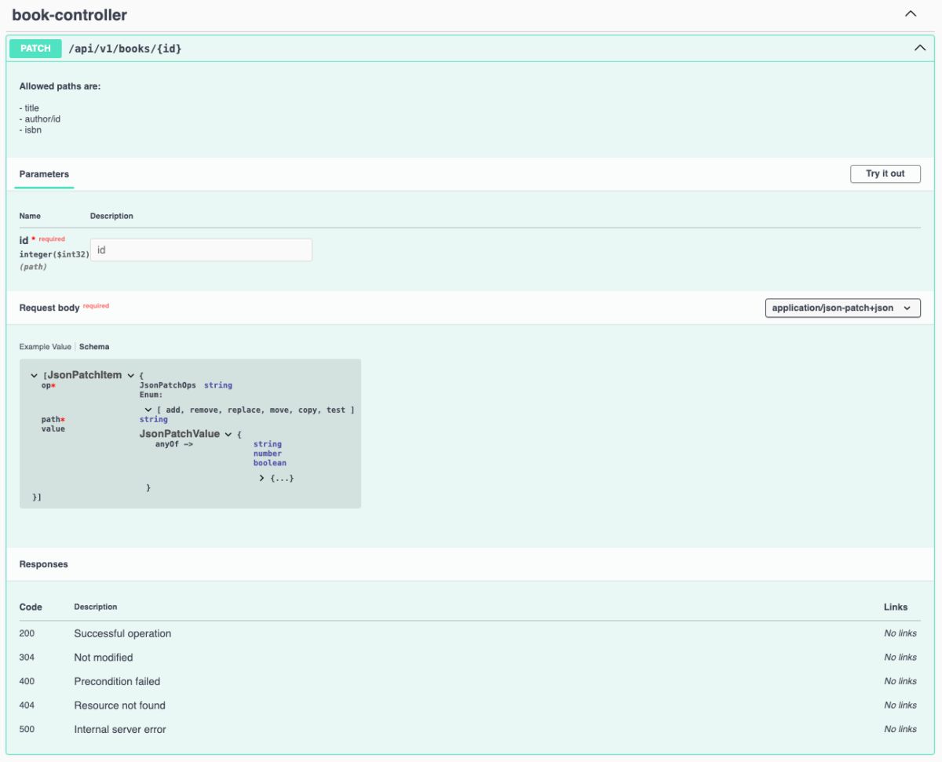
Task: Click the 'Not modified' response description
Action: [x=104, y=658]
